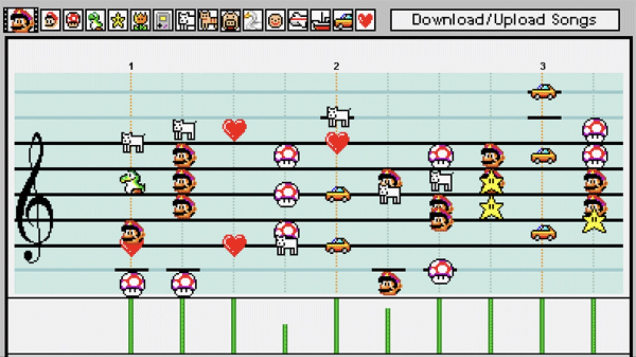This screenshot has width=636, height=357.
Task: Click the Yoshi note on the staff
Action: [132, 182]
